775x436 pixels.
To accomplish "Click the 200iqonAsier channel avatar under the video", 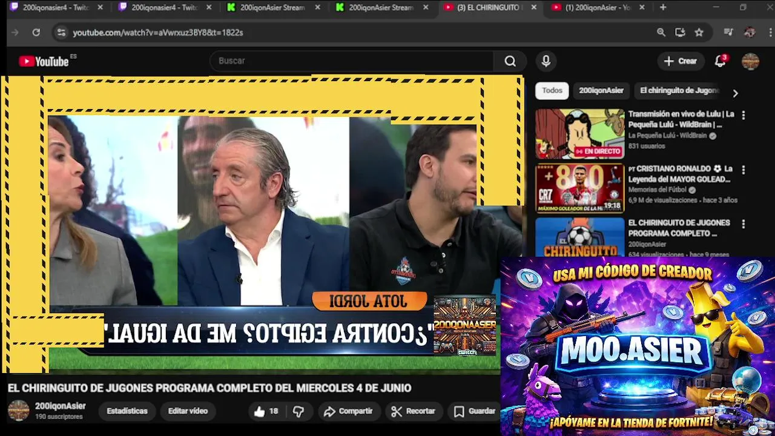I will click(x=18, y=411).
